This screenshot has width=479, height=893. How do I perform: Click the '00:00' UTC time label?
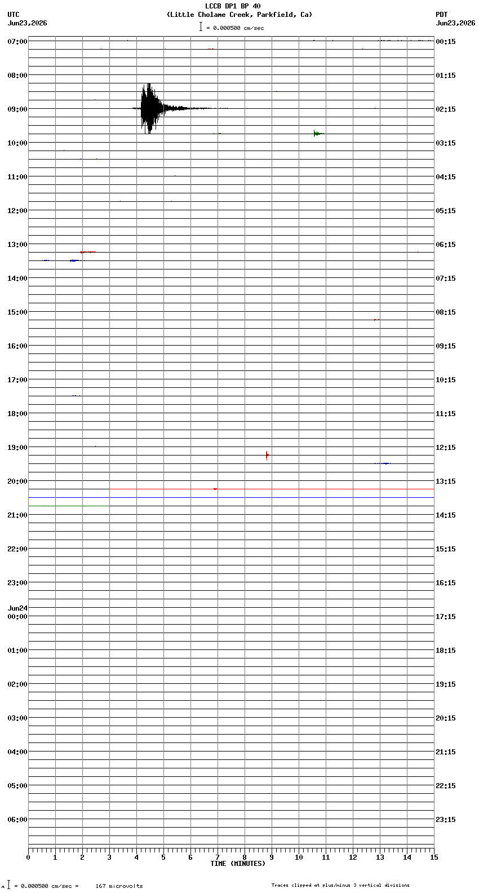tap(17, 617)
